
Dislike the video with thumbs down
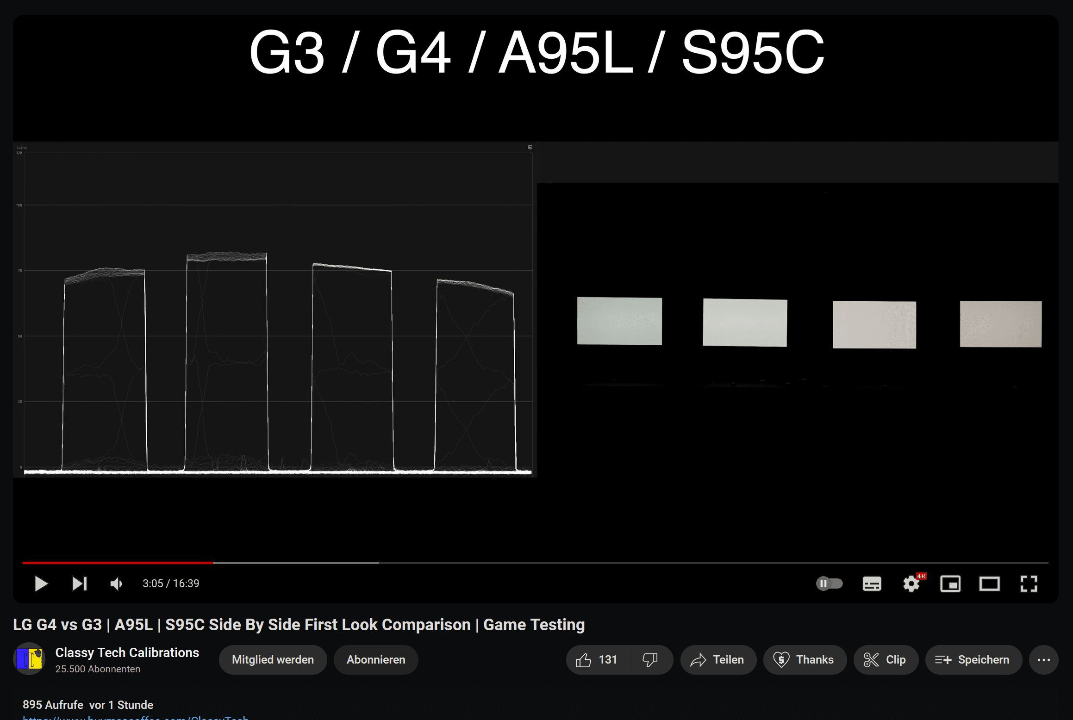pyautogui.click(x=651, y=659)
